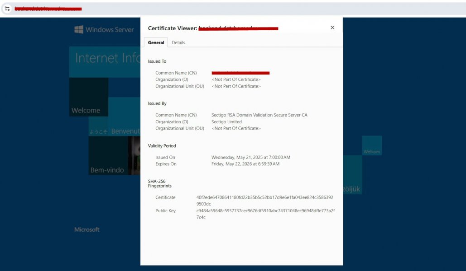The image size is (466, 271).
Task: Click the Sectigo Limited organization value
Action: [226, 122]
